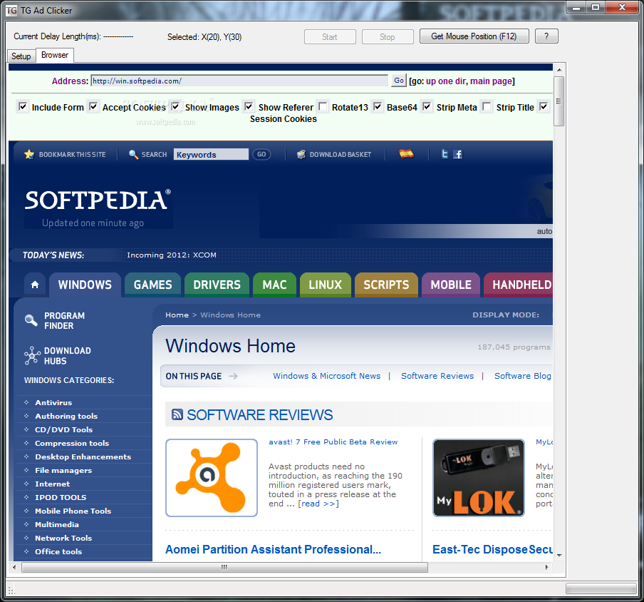Click the Address URL input field
This screenshot has width=644, height=602.
click(239, 81)
